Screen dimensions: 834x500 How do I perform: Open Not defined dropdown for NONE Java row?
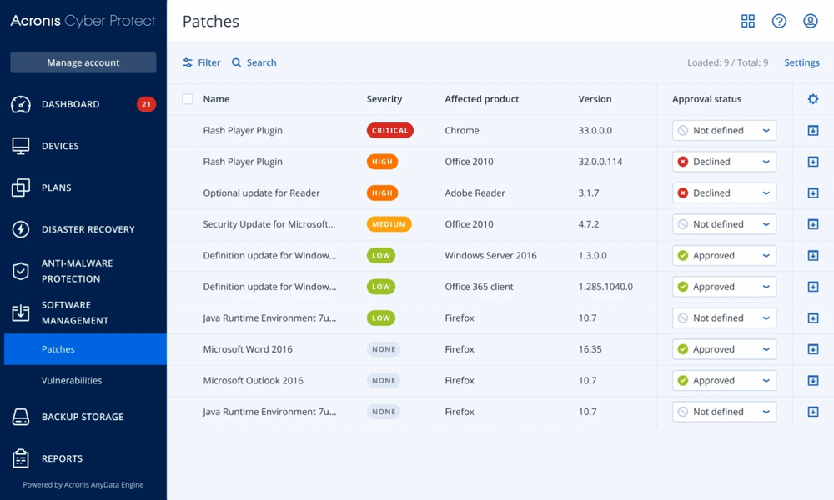(x=724, y=412)
